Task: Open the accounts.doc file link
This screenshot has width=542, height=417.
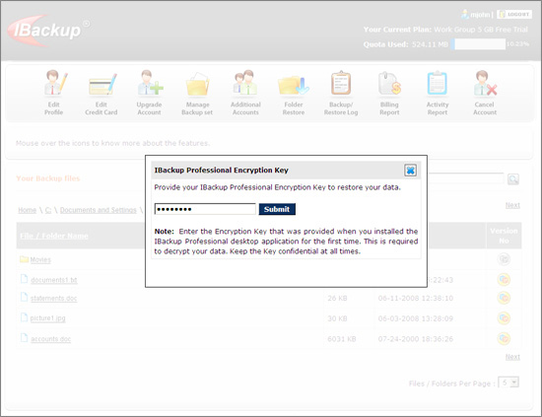Action: (51, 339)
